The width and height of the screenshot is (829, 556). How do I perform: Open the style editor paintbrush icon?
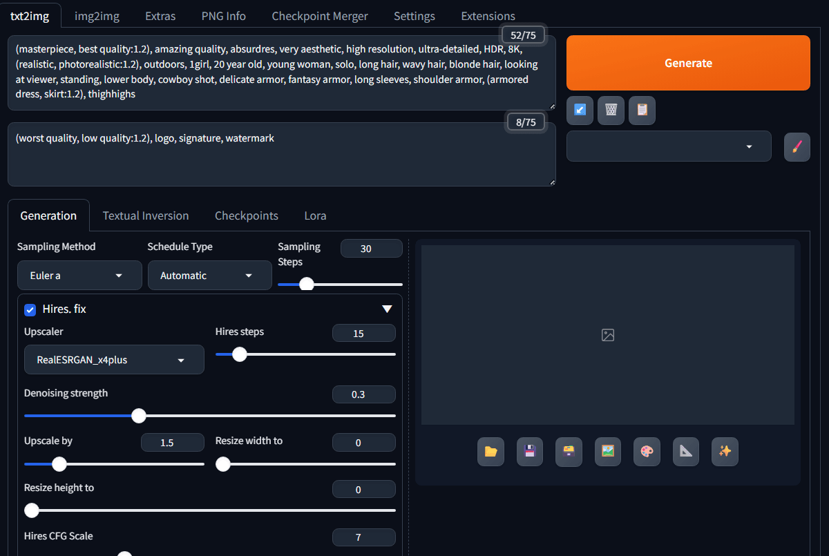pos(797,146)
